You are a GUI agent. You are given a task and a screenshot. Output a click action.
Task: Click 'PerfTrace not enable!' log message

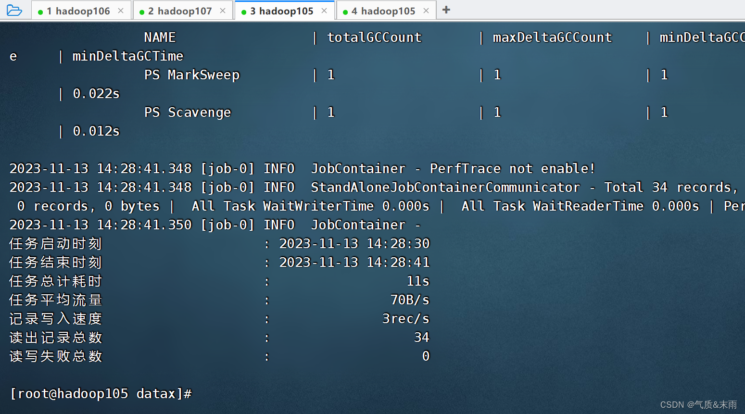(x=513, y=169)
